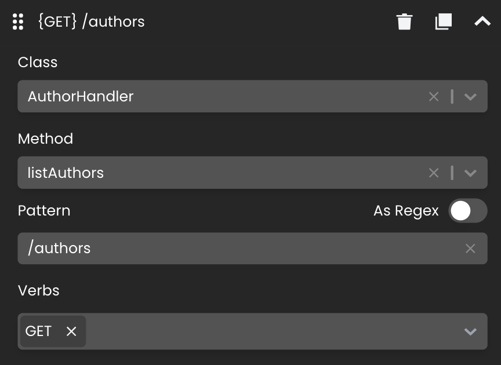Image resolution: width=501 pixels, height=365 pixels.
Task: Toggle the As Regex switch
Action: [468, 211]
